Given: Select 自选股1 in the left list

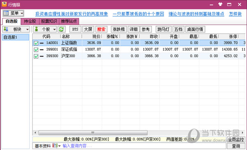Looking at the screenshot, I should click(16, 37).
